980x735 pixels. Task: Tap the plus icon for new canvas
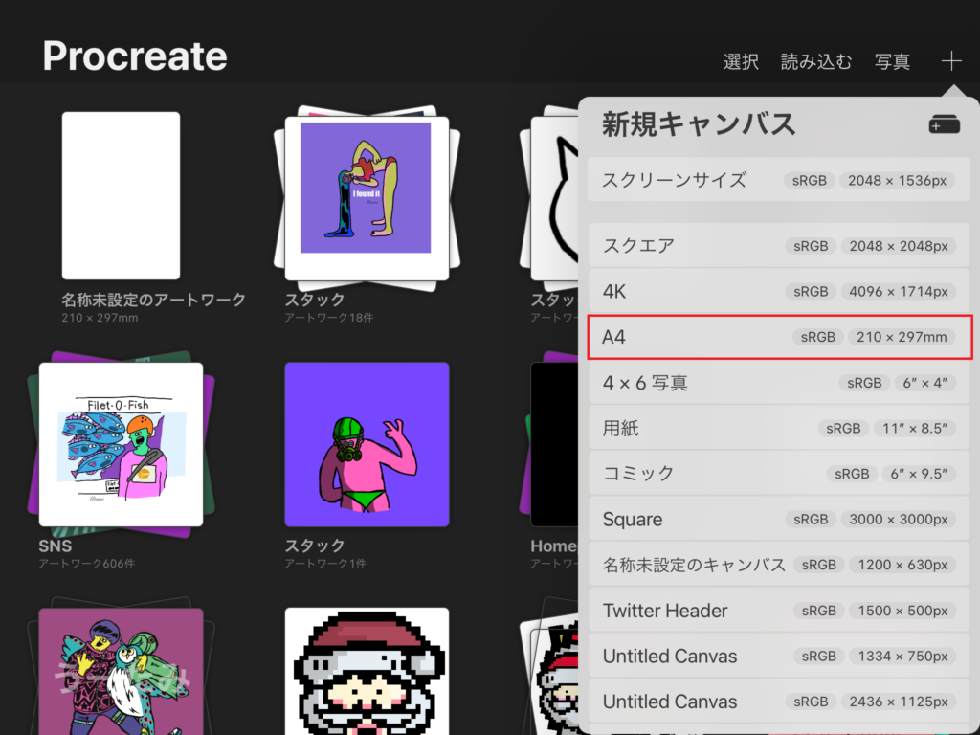click(950, 62)
